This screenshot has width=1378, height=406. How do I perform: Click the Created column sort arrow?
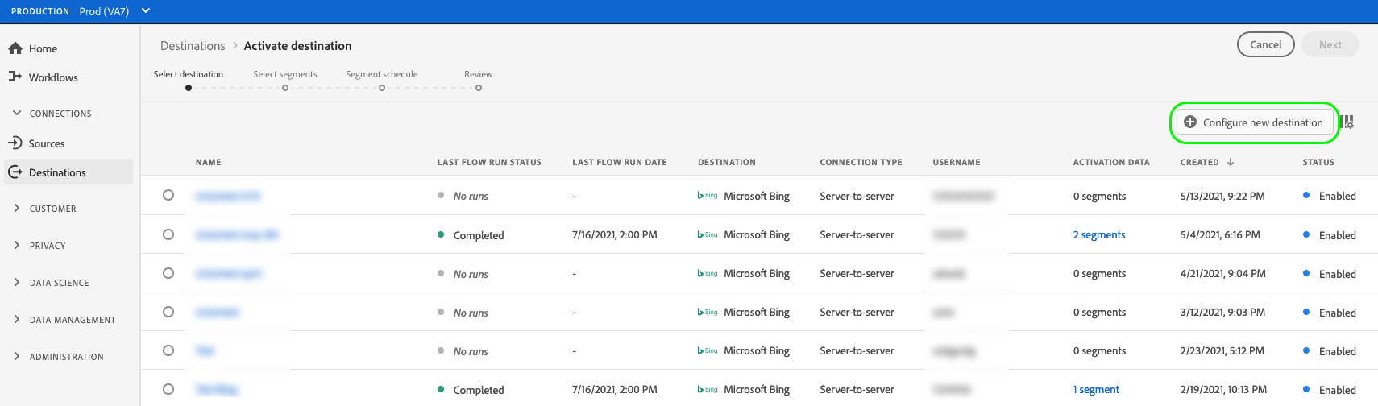click(x=1231, y=162)
